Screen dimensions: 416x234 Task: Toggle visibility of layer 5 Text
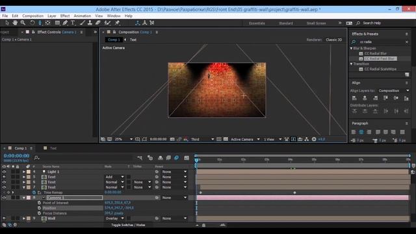pos(4,177)
